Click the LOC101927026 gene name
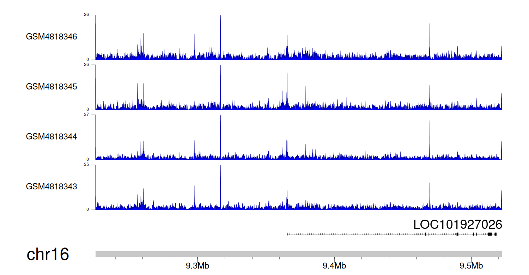 [x=457, y=224]
